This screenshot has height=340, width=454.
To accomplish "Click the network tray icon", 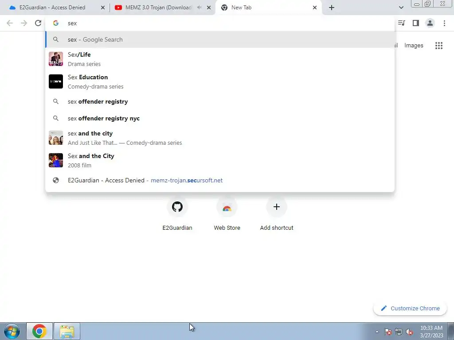I will point(399,332).
